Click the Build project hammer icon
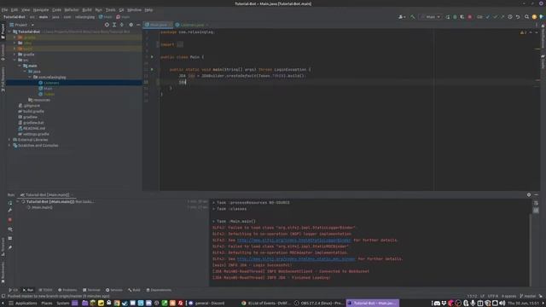 click(413, 17)
